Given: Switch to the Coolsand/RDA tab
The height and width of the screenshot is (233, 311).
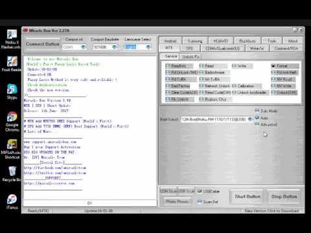Looking at the screenshot, I should coord(286,49).
